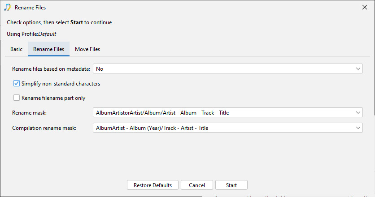375x197 pixels.
Task: Click the Simplify non-standard characters label text
Action: 61,84
